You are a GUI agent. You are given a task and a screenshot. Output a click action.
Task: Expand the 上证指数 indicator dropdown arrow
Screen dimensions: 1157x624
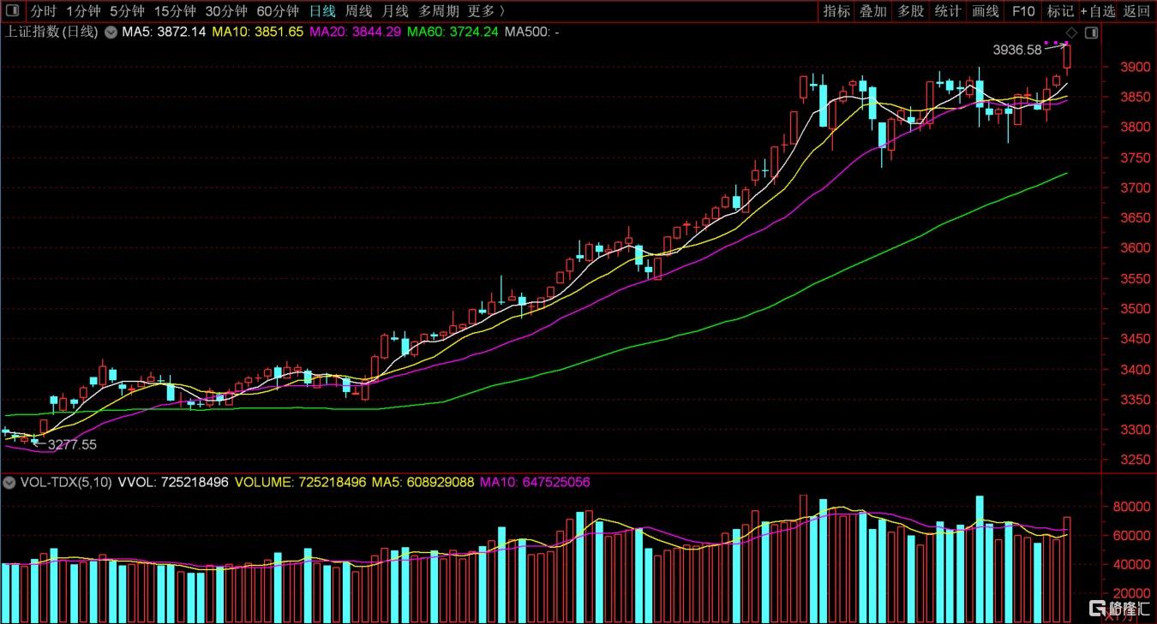tap(111, 32)
